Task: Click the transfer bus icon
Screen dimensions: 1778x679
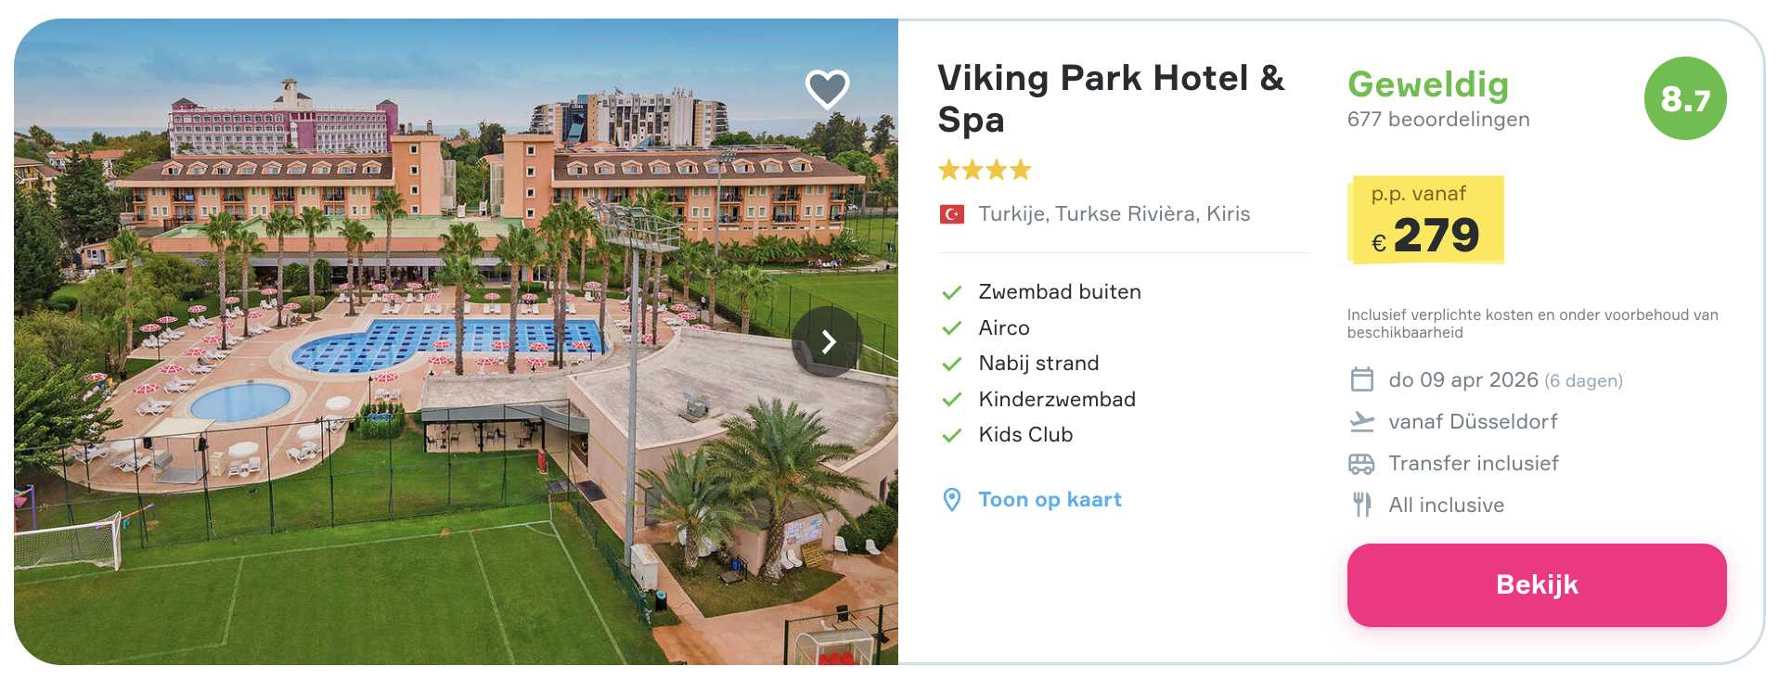Action: pyautogui.click(x=1363, y=463)
